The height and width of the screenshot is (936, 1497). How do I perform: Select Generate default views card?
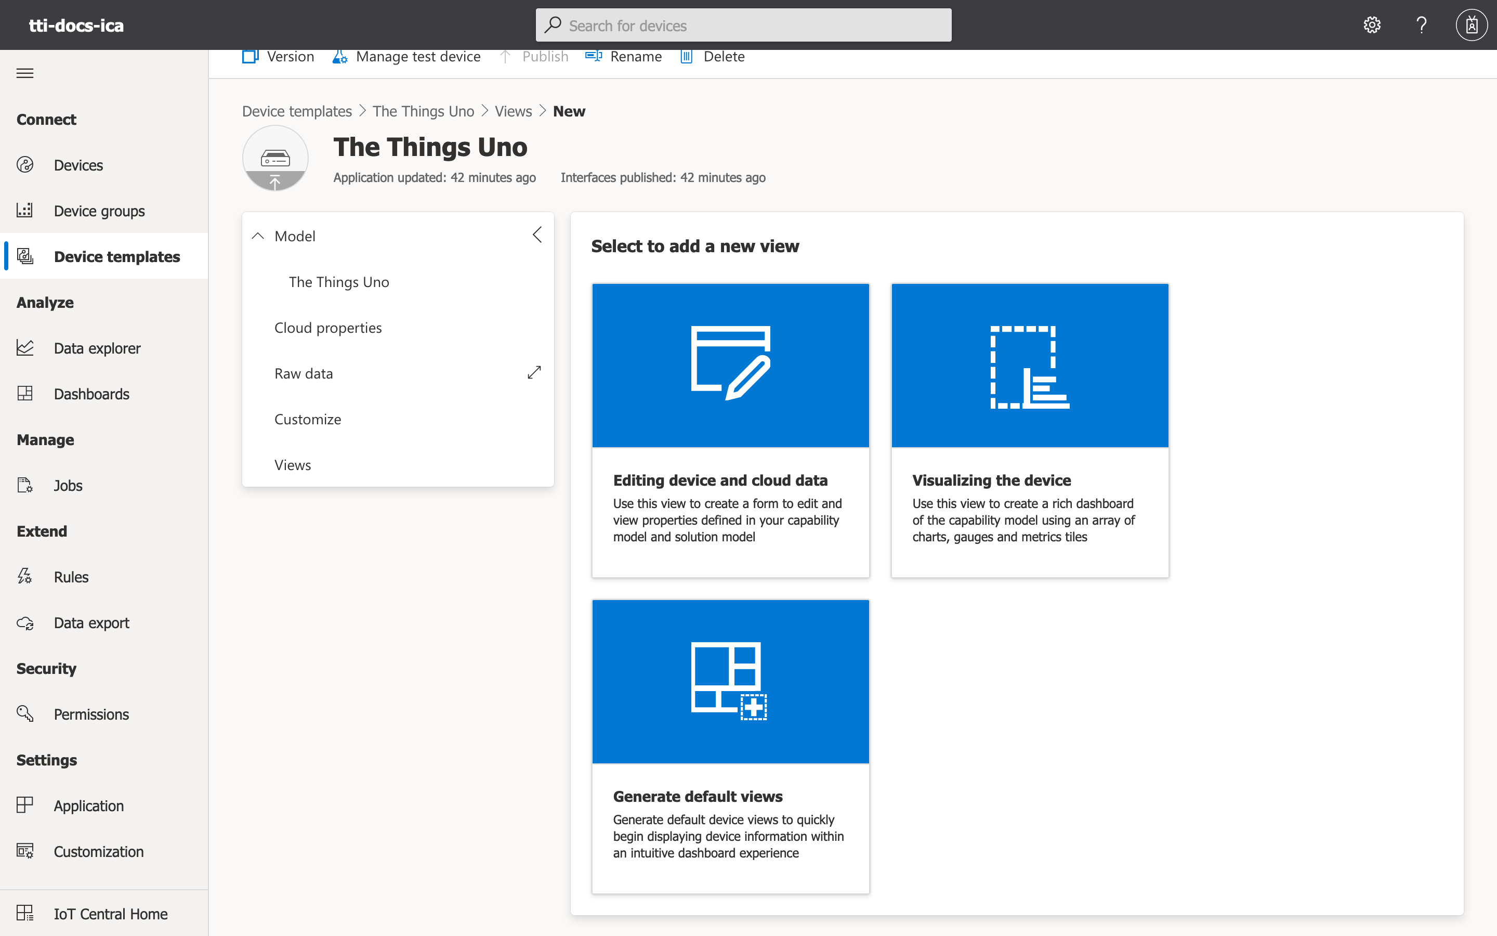point(730,746)
